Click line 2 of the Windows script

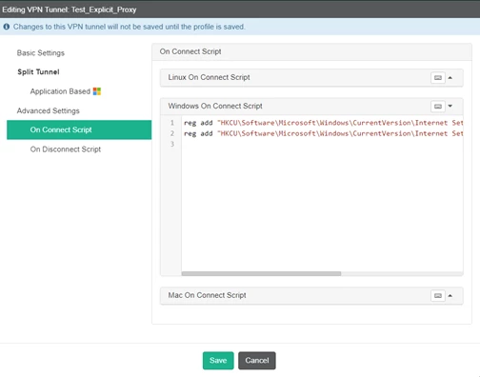pos(323,133)
